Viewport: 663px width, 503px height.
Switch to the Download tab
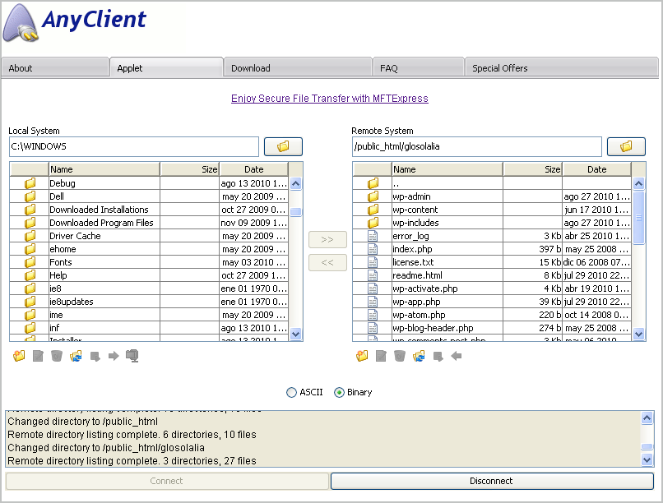pos(250,68)
